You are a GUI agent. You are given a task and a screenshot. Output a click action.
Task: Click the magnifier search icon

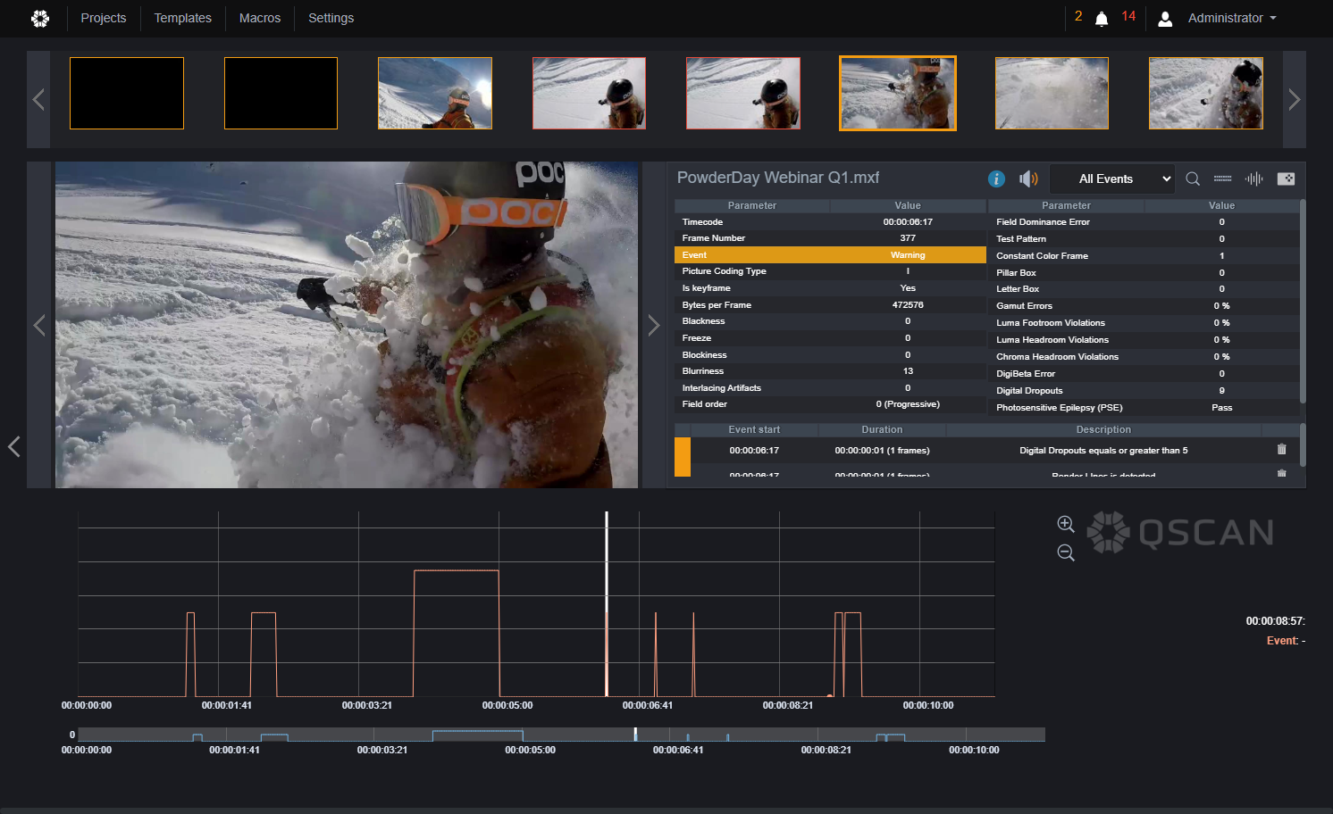coord(1193,179)
